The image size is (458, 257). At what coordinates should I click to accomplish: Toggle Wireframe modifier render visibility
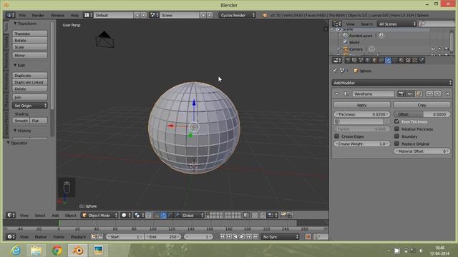click(401, 94)
